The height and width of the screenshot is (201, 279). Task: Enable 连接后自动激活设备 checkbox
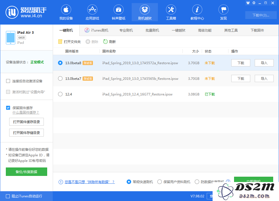8,81
